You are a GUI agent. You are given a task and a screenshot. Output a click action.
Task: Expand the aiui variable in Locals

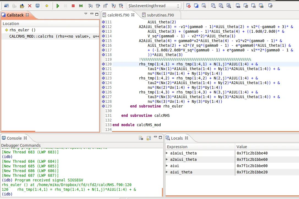[x=167, y=166]
